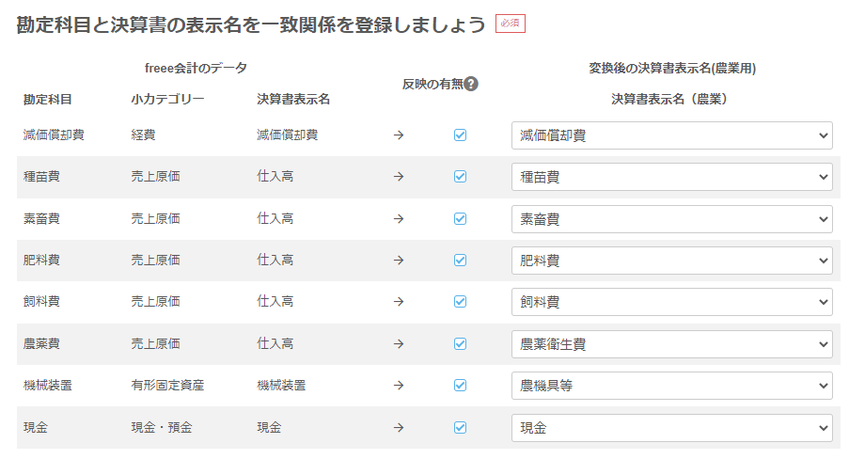Image resolution: width=849 pixels, height=459 pixels.
Task: Click arrow icon in 種苗費 row
Action: point(399,177)
